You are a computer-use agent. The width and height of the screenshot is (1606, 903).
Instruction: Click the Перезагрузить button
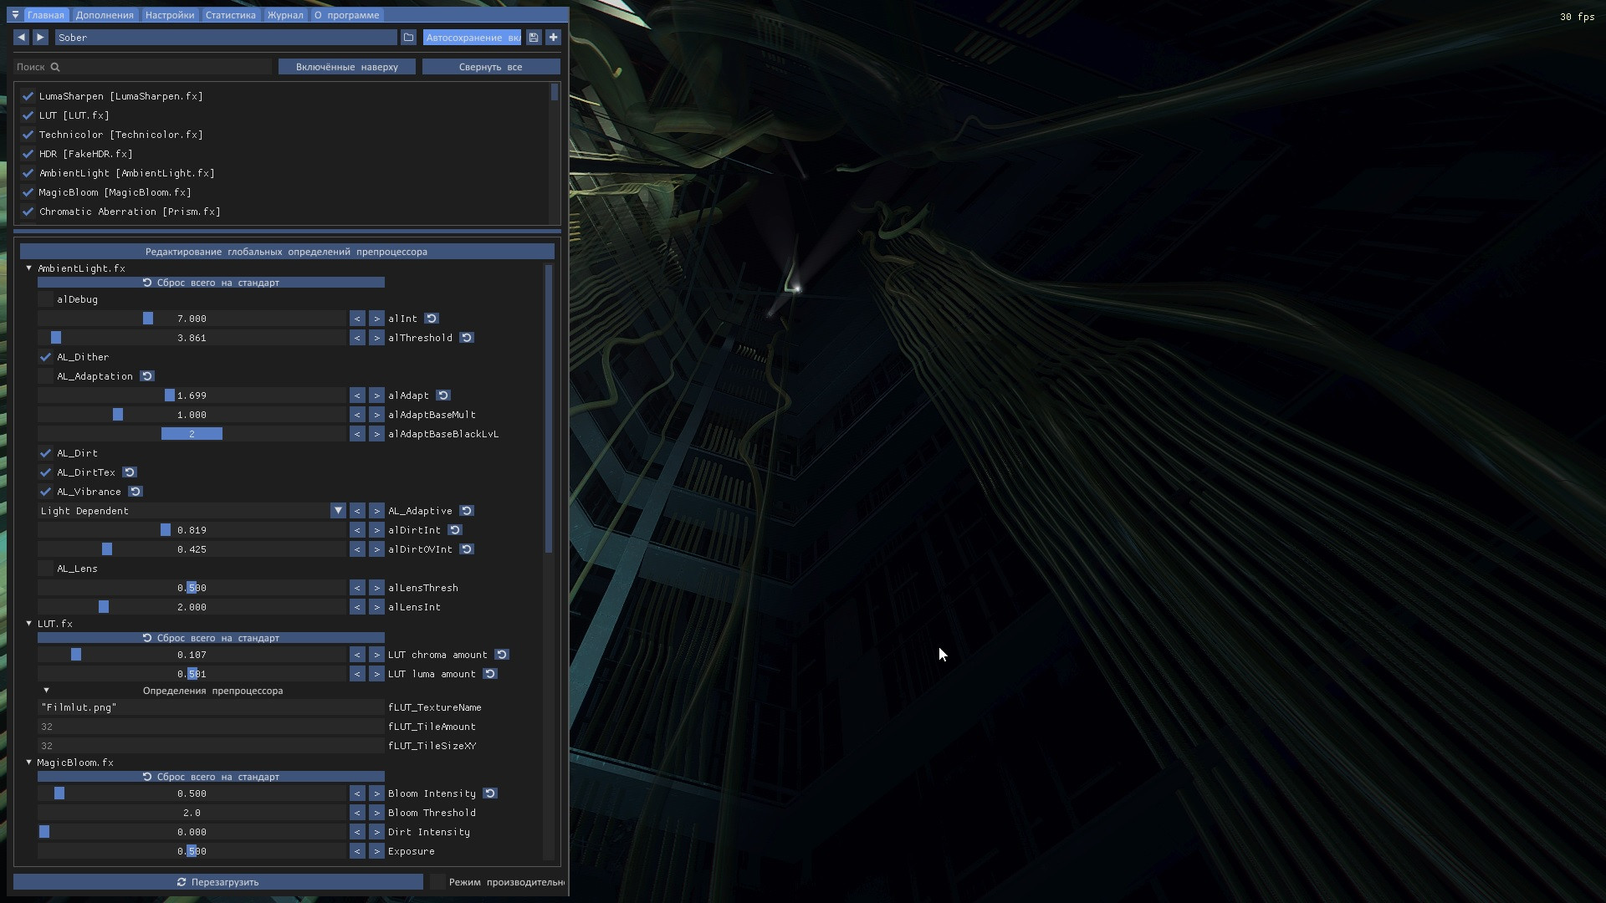217,881
